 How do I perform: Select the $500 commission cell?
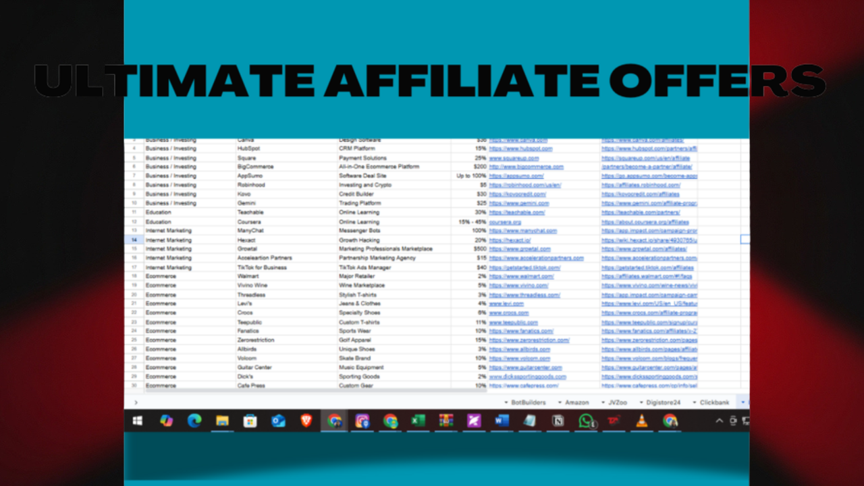[470, 249]
